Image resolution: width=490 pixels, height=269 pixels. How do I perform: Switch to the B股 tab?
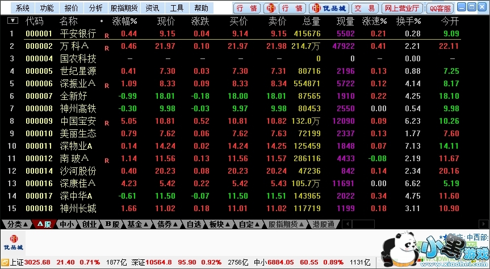point(112,224)
